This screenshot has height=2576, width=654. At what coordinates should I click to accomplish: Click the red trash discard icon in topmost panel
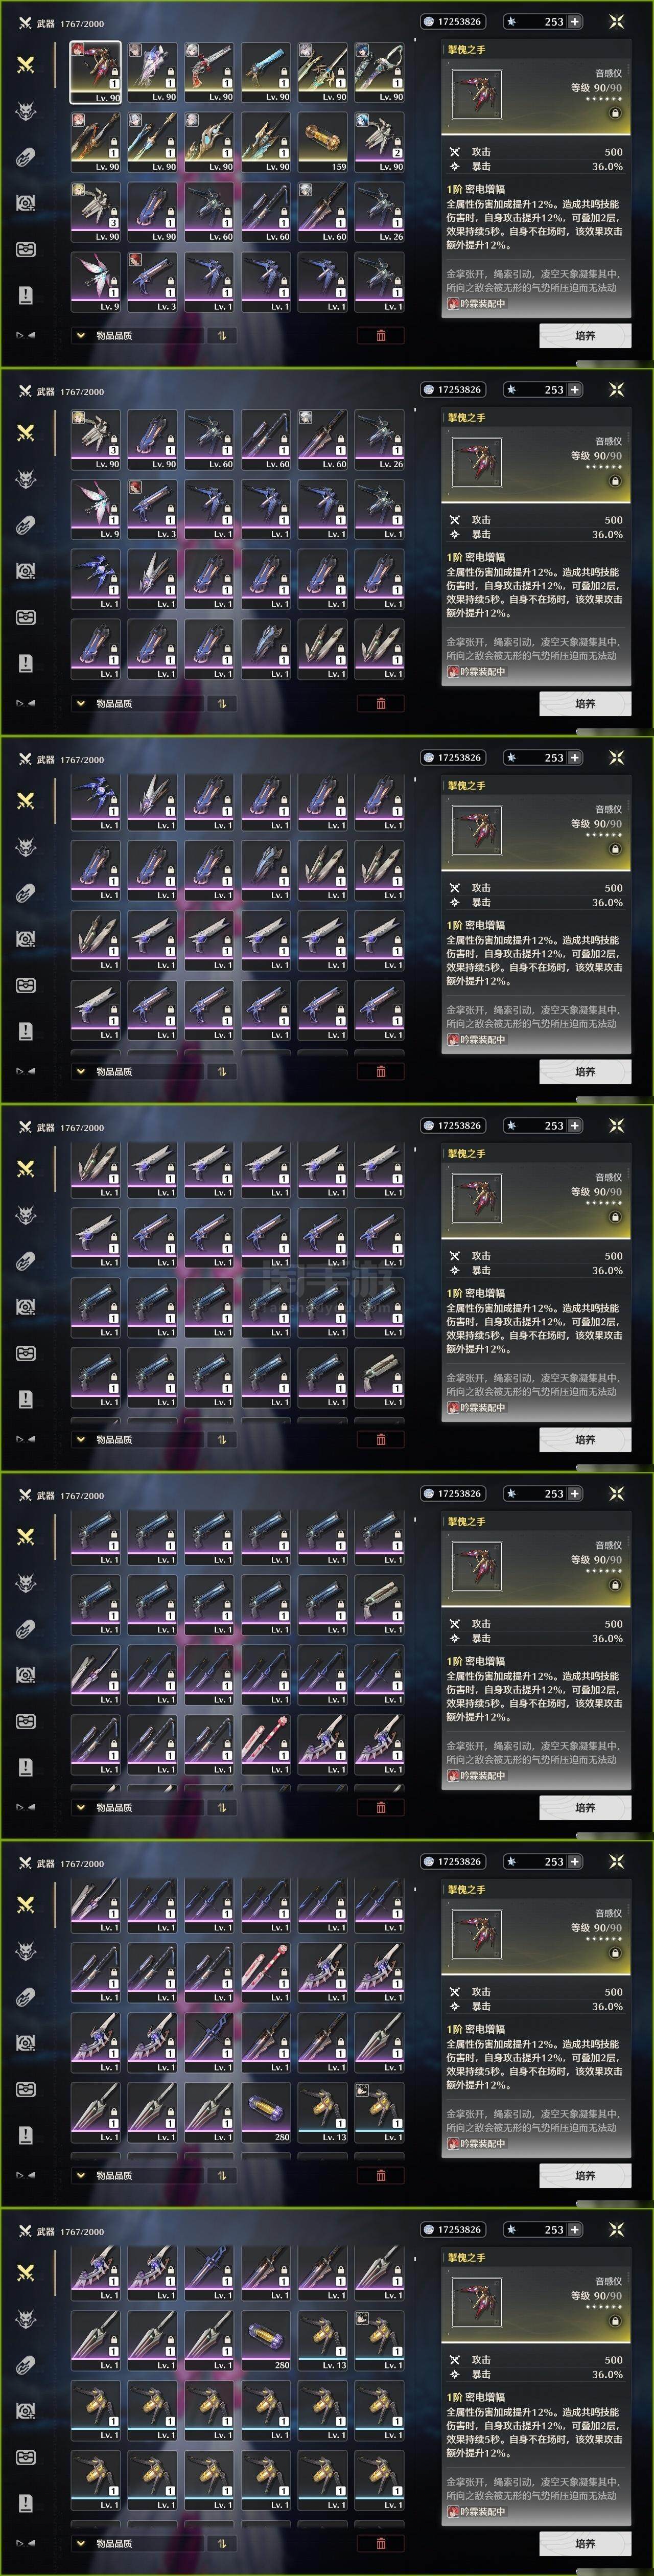381,336
